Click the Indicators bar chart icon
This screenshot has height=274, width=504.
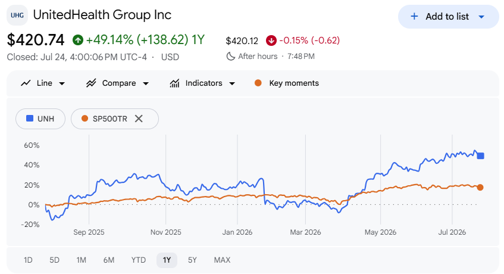pyautogui.click(x=174, y=83)
